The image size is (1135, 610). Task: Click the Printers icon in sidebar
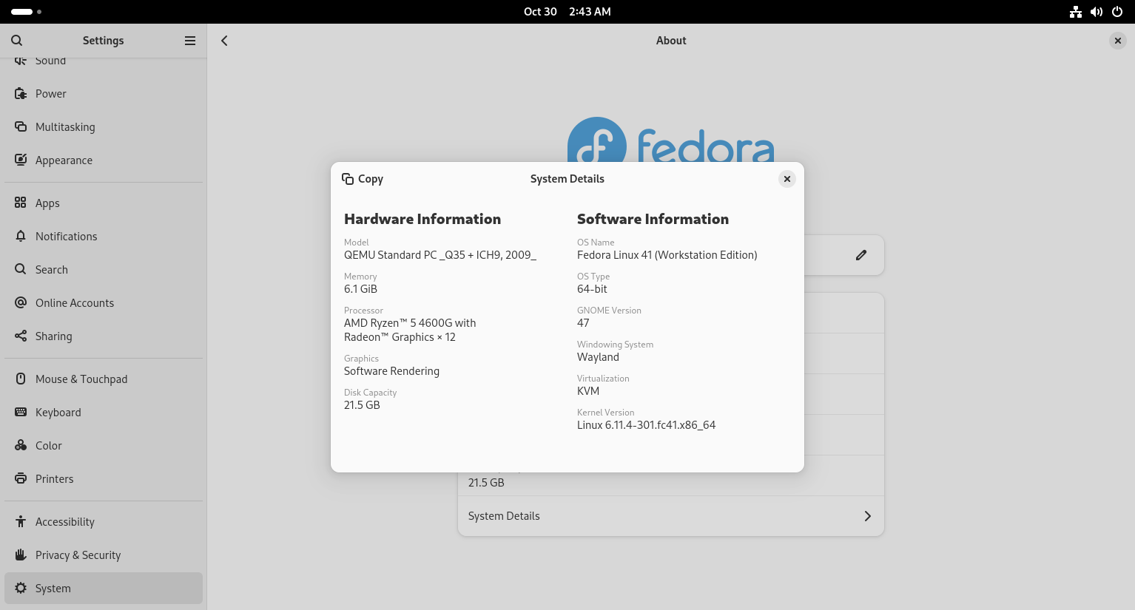click(x=21, y=478)
